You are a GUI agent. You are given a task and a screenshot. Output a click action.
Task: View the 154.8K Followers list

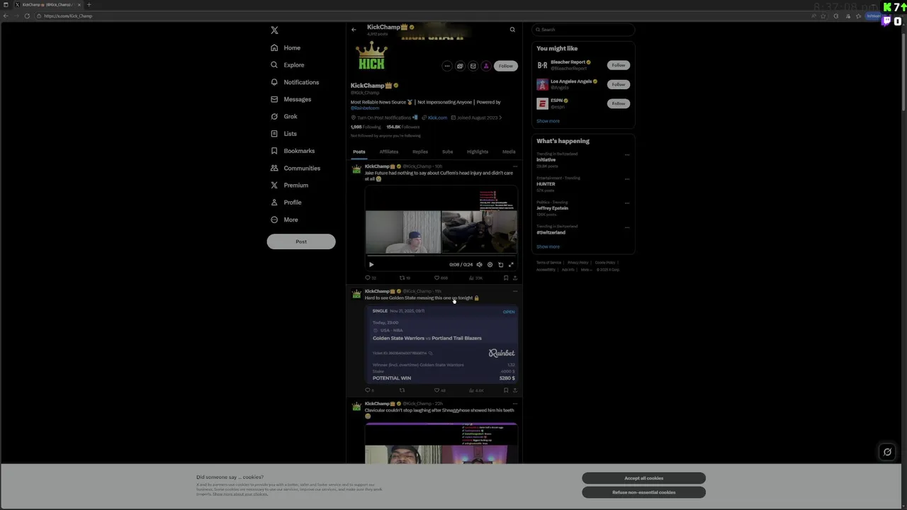tap(403, 127)
